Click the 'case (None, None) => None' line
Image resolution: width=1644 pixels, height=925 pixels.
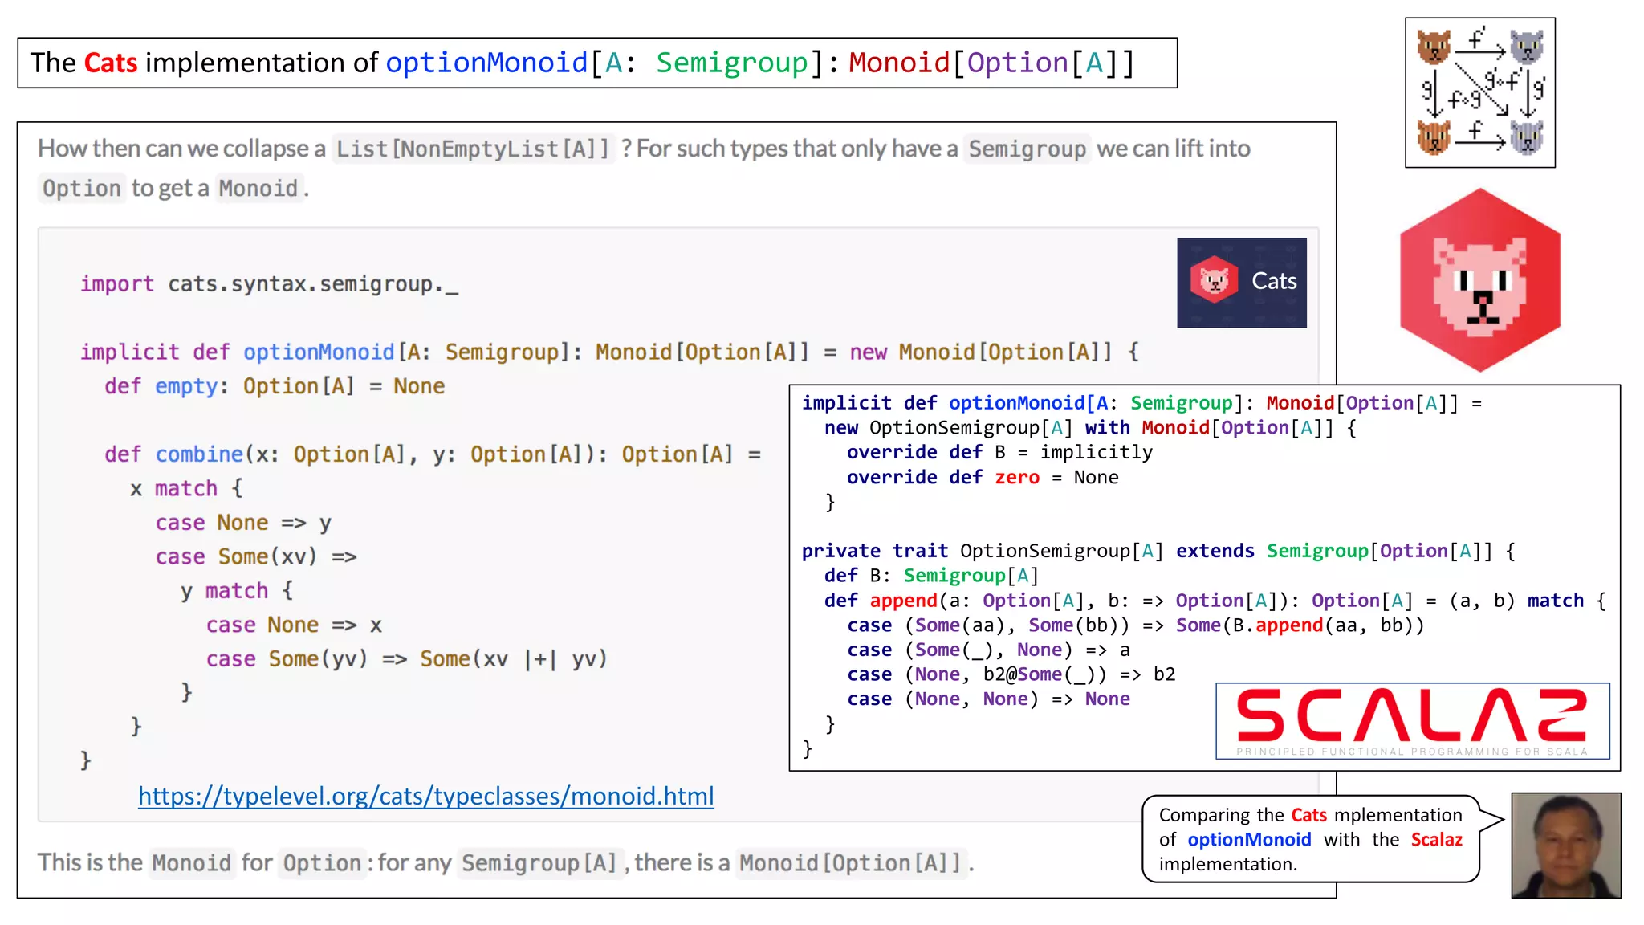(987, 699)
